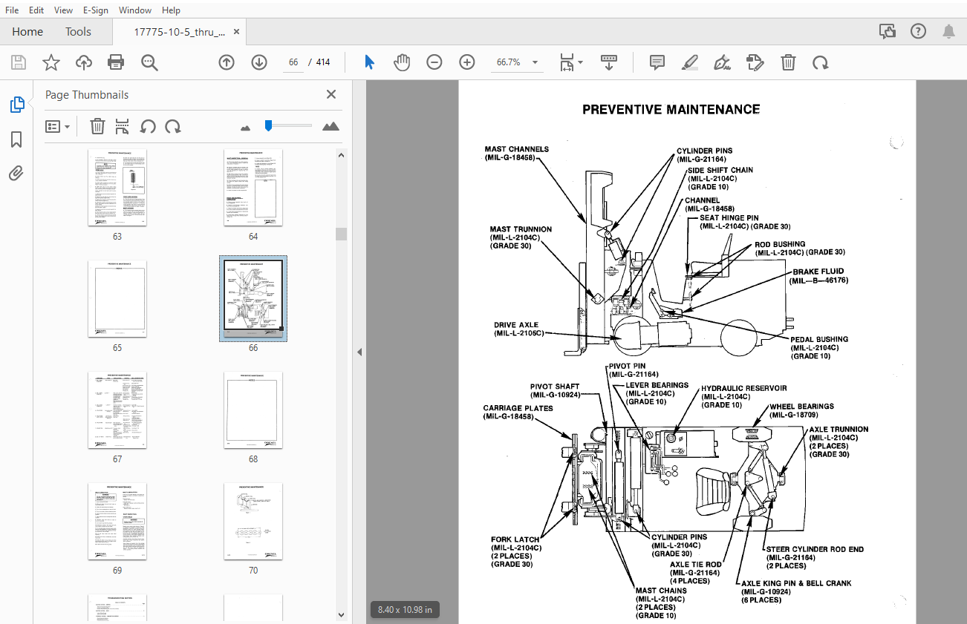This screenshot has width=967, height=624.
Task: Open the Page Thumbnails sidebar icon
Action: 16,105
